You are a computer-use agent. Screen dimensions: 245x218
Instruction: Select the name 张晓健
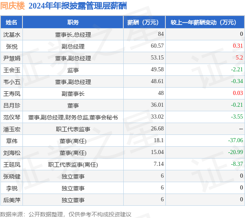[x=12, y=176]
